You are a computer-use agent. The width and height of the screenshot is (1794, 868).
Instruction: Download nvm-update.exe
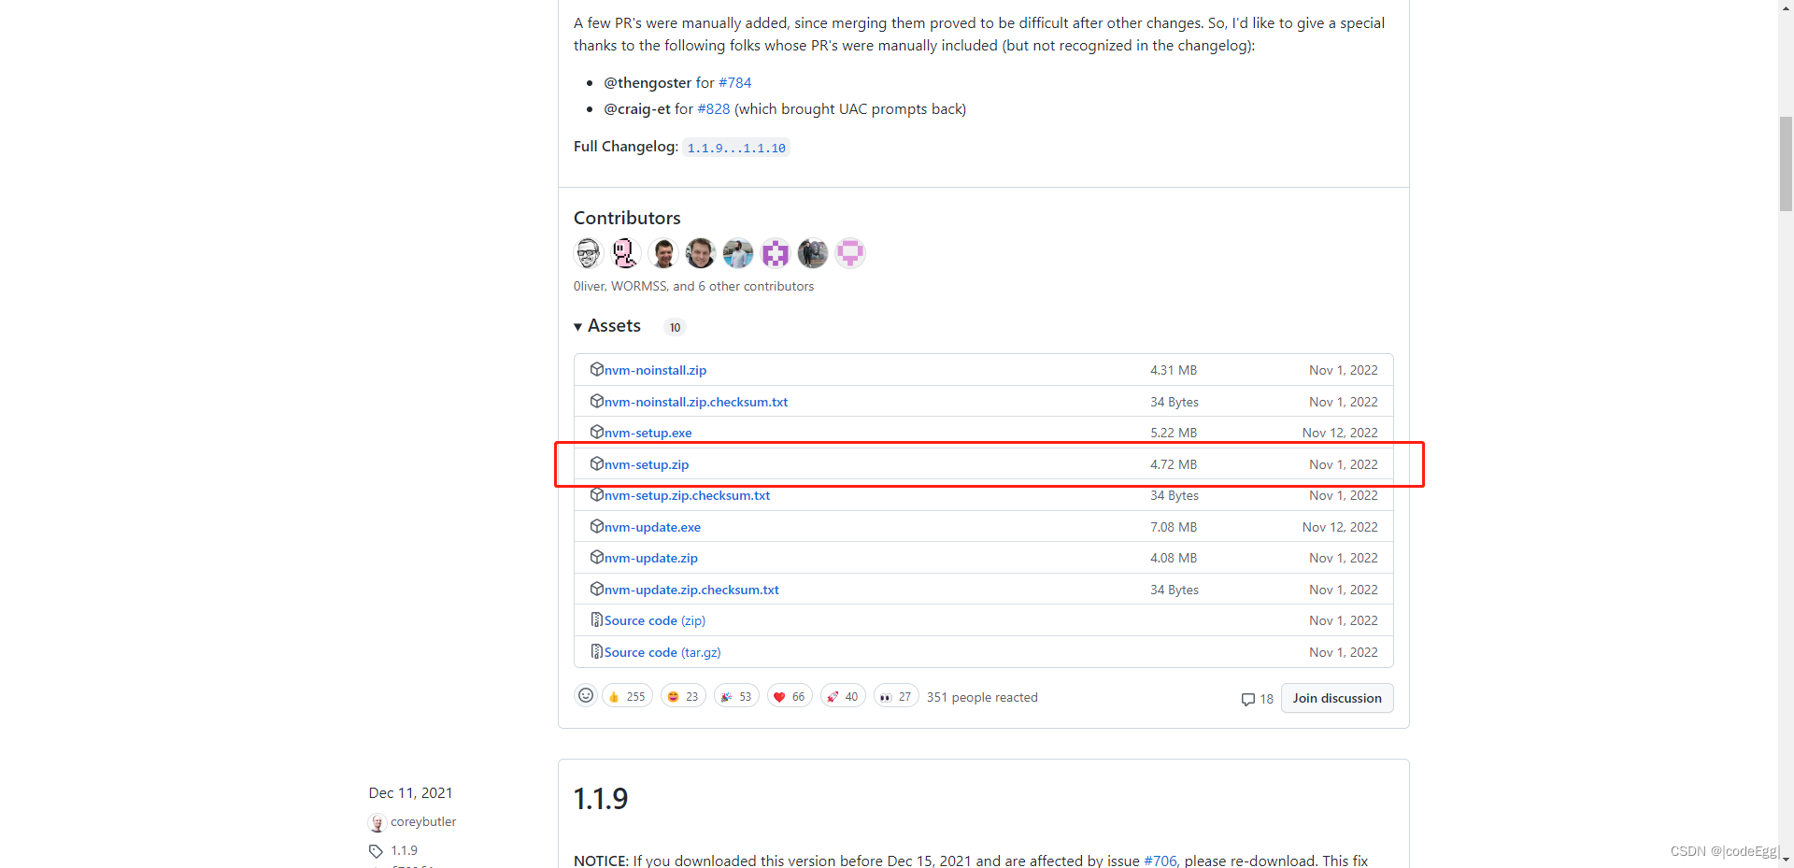click(652, 527)
